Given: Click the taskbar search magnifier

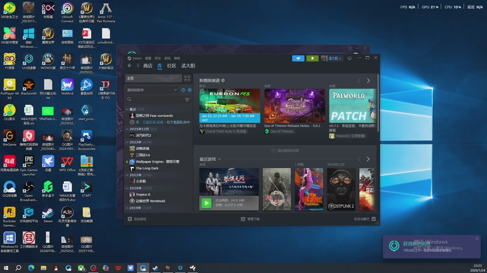Looking at the screenshot, I should tap(18, 268).
